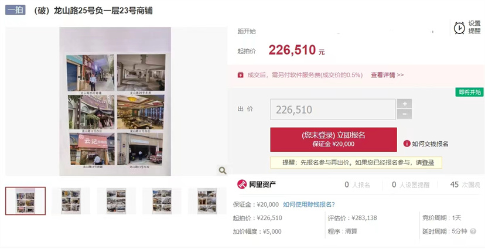The image size is (485, 249).
Task: Click the magnifier icon on main photo
Action: [x=223, y=170]
